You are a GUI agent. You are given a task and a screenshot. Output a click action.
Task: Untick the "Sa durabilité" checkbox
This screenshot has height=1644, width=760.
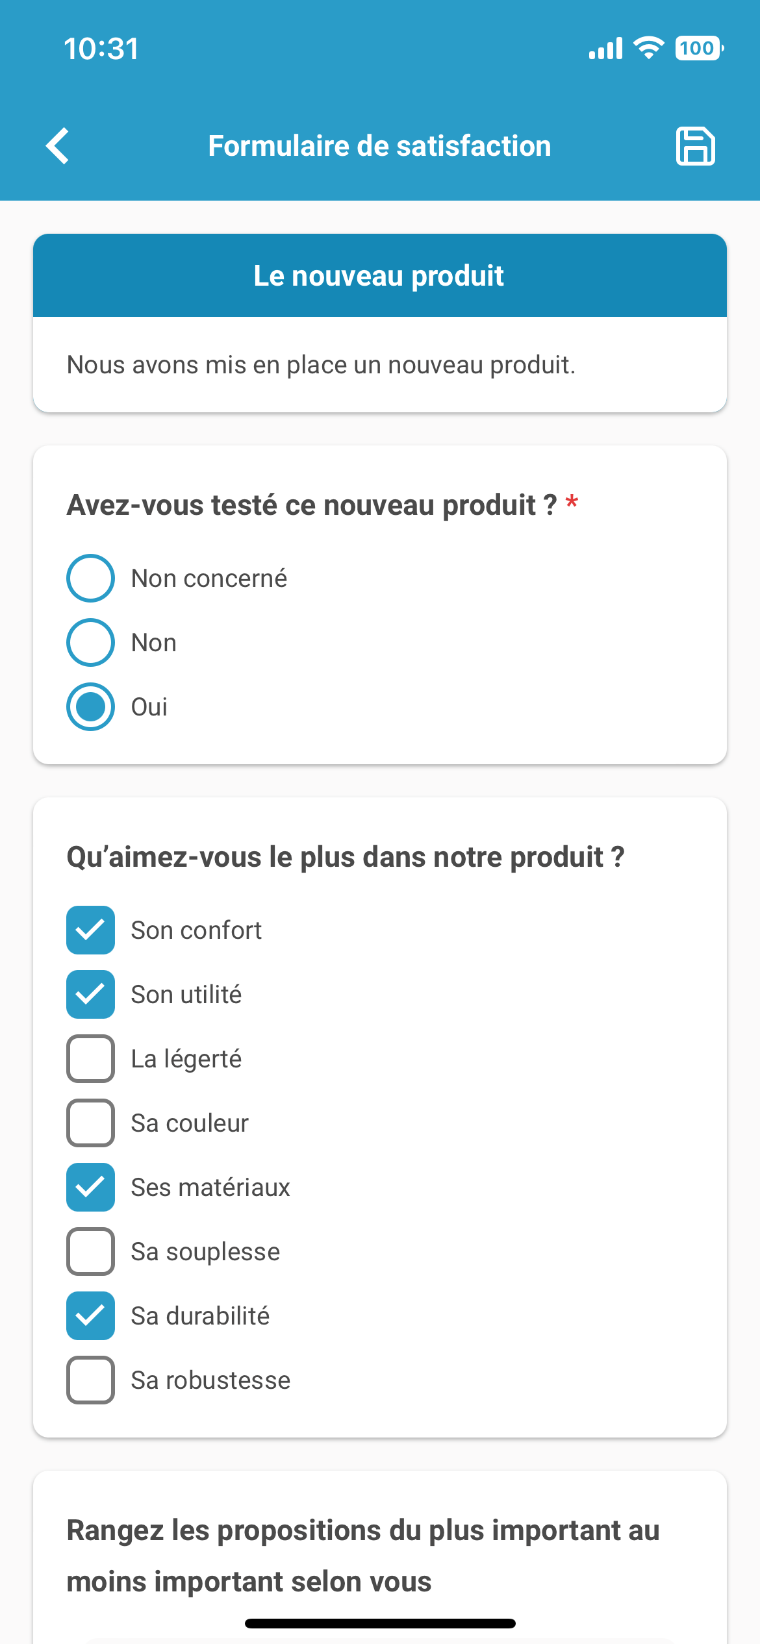coord(91,1315)
